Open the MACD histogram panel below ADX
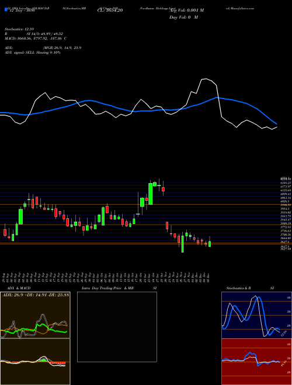Viewport: 292px width, 385px height. pos(35,362)
